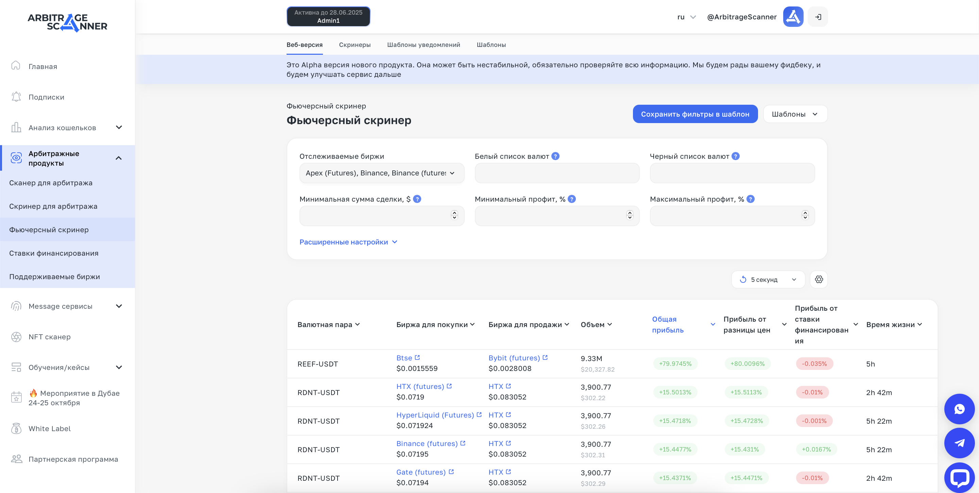979x493 pixels.
Task: Switch to Шаблоны tab
Action: 491,45
